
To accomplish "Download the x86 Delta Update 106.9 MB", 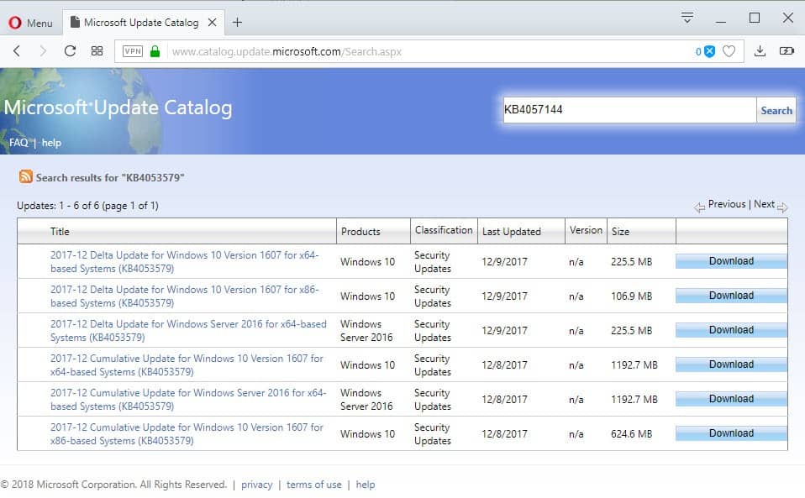I will (731, 296).
